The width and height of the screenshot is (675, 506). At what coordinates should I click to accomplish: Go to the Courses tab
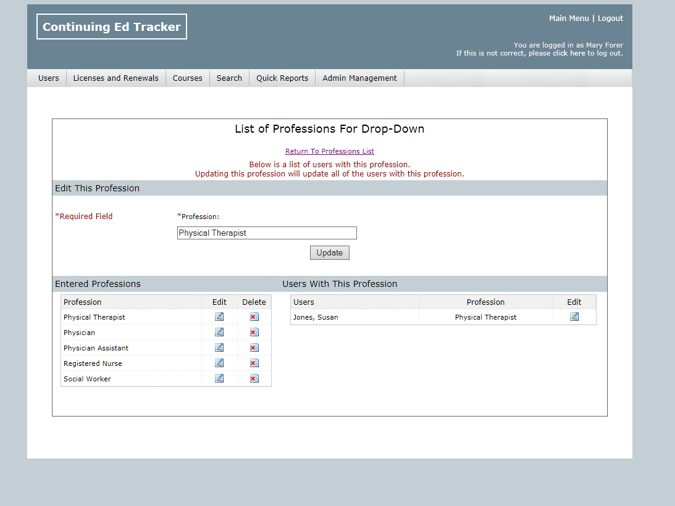coord(187,78)
